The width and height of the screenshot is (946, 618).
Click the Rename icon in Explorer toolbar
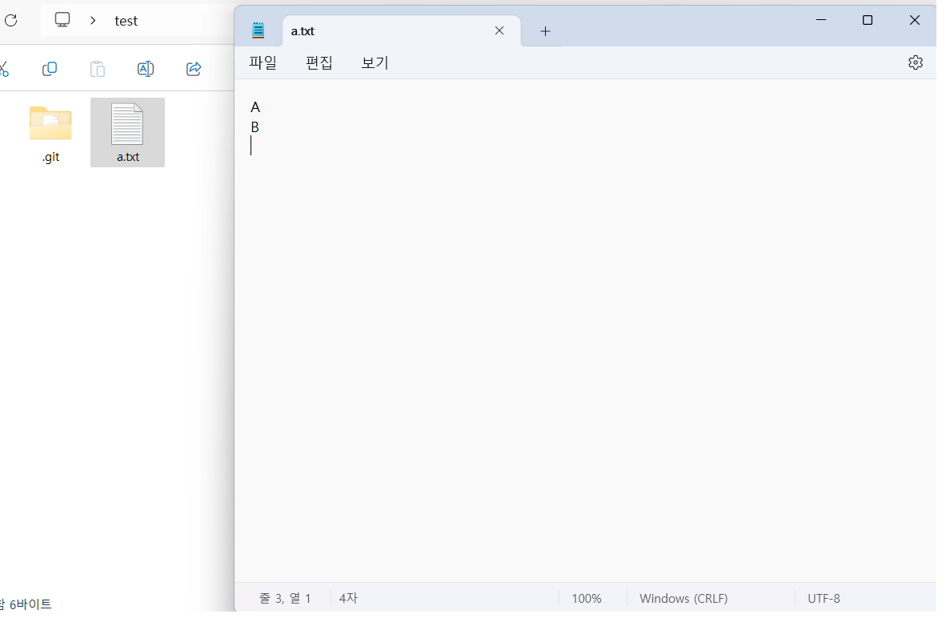(x=146, y=69)
